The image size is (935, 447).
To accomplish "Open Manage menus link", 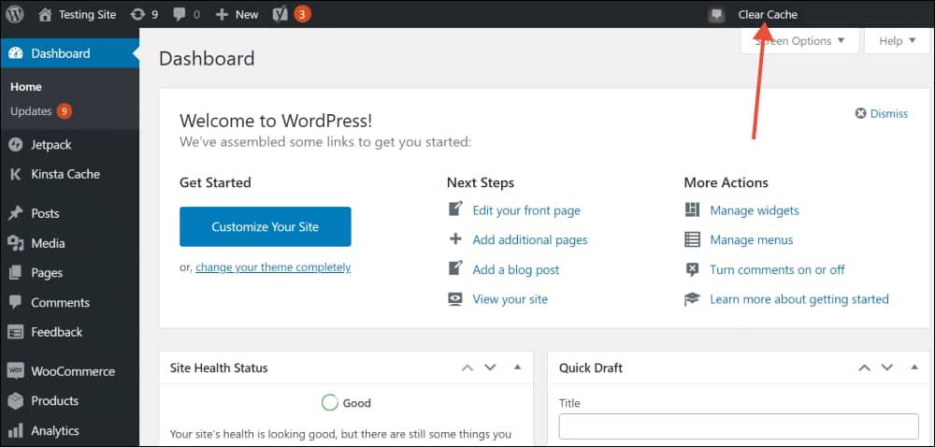I will (x=752, y=240).
